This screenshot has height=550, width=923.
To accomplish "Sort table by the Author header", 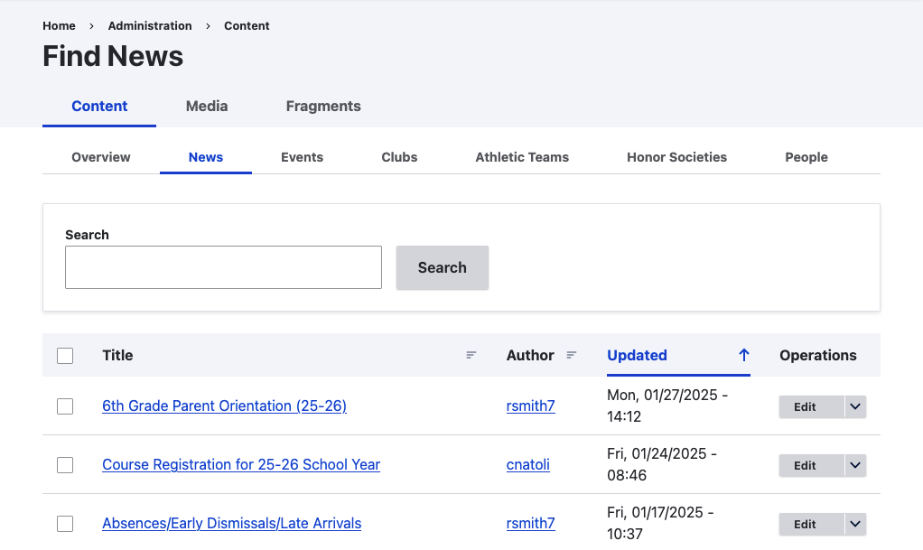I will click(x=530, y=355).
